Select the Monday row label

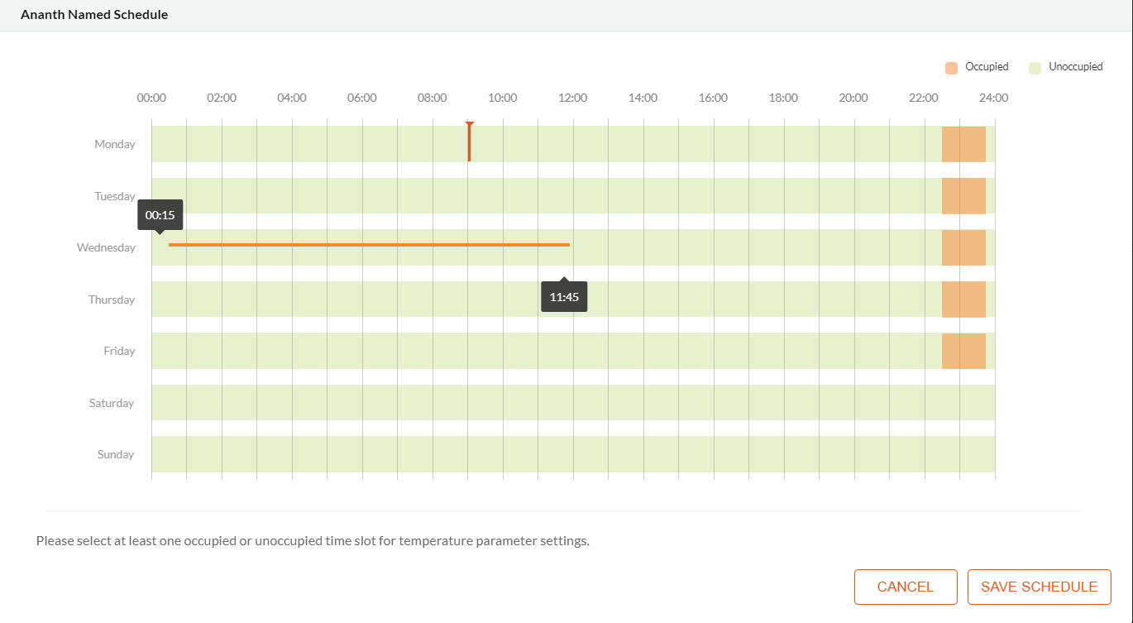click(x=114, y=143)
